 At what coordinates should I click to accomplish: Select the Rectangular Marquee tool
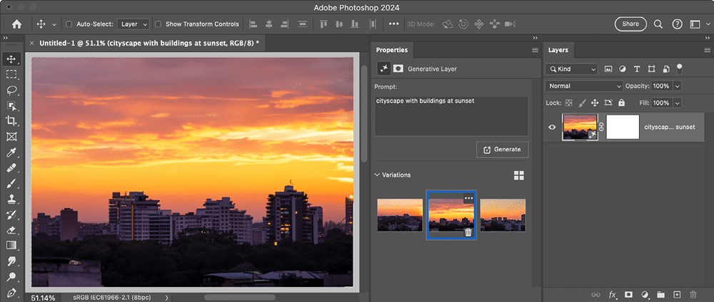[11, 75]
